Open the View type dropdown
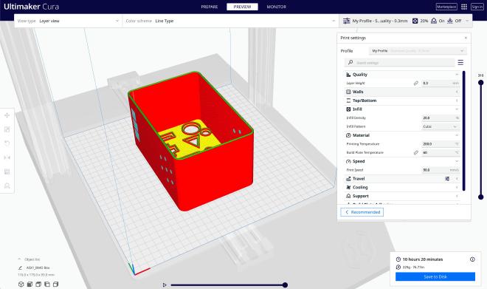The height and width of the screenshot is (289, 487). point(68,21)
